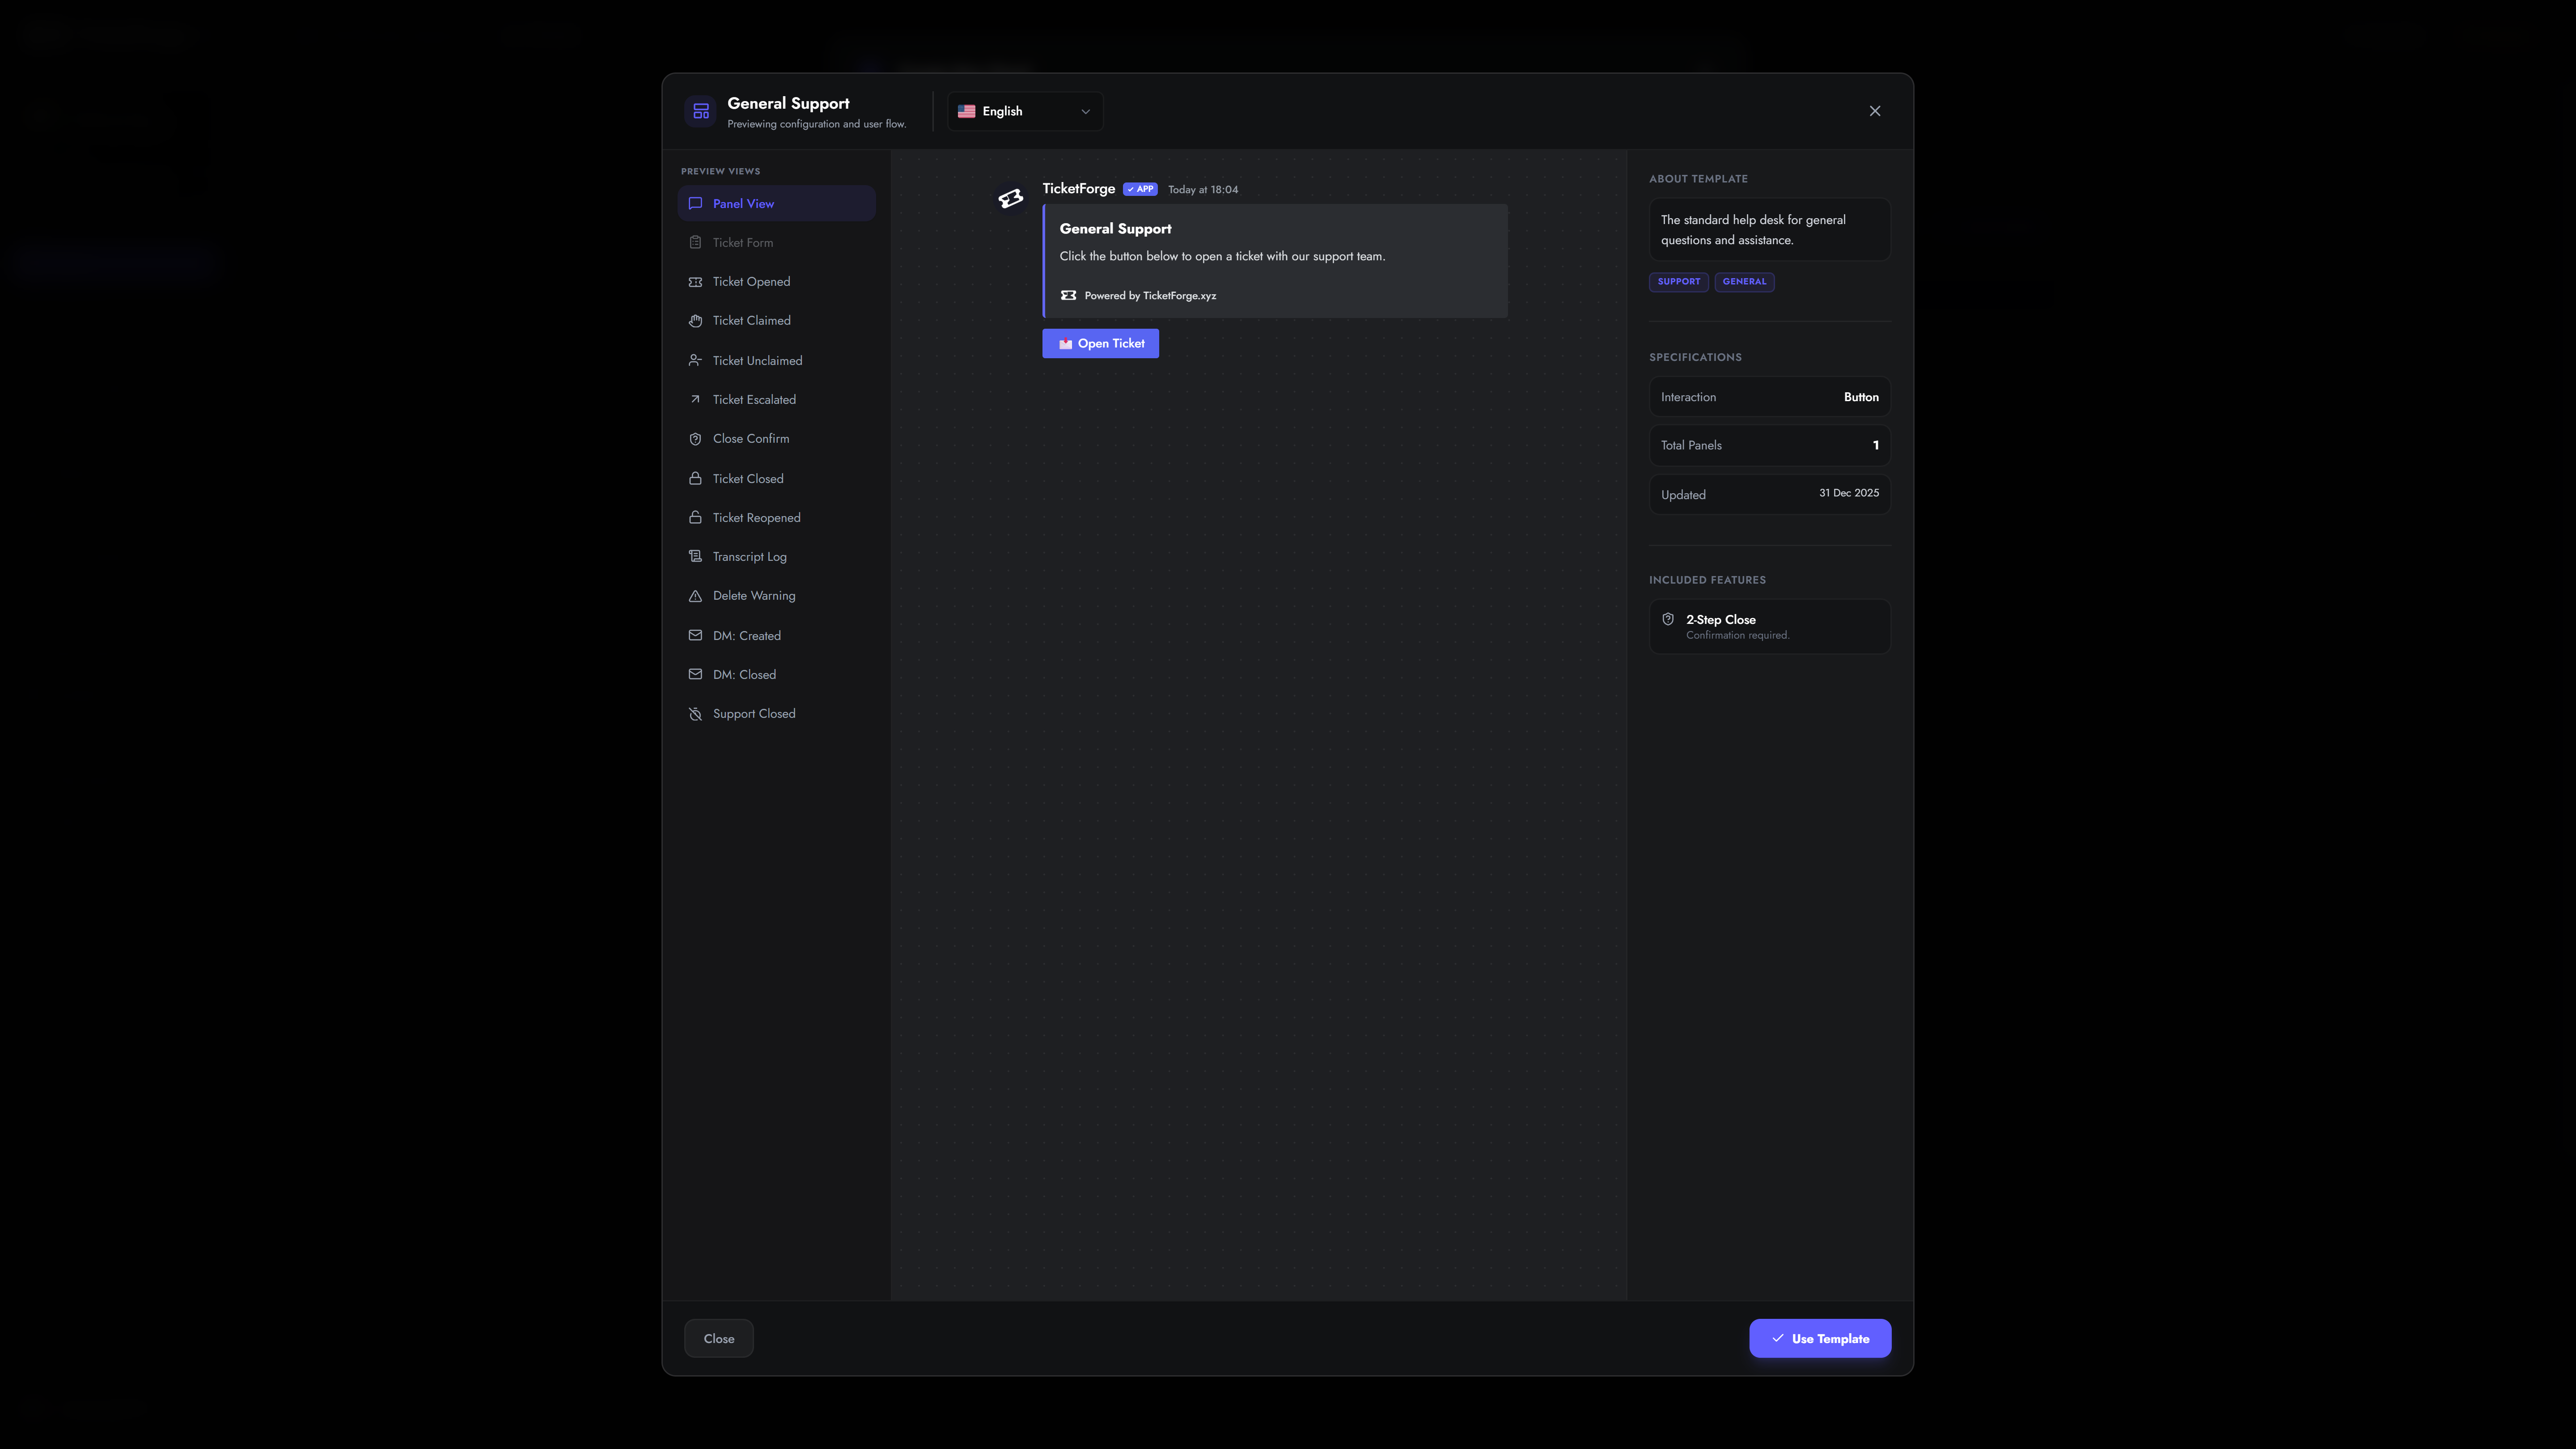The height and width of the screenshot is (1449, 2576).
Task: Click the 2-Step Close shield icon
Action: coord(1668,619)
